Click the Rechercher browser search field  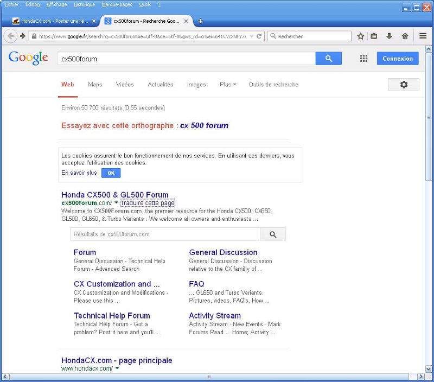309,36
